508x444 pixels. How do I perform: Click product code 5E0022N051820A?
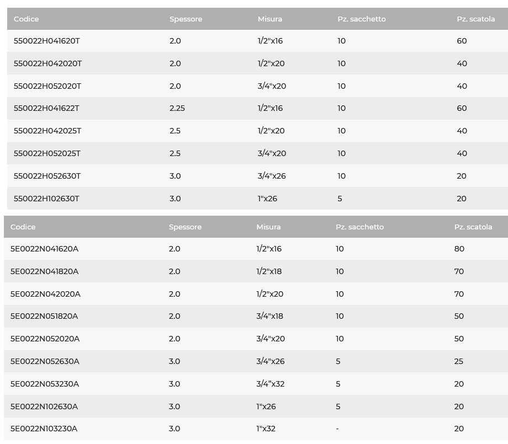point(44,316)
